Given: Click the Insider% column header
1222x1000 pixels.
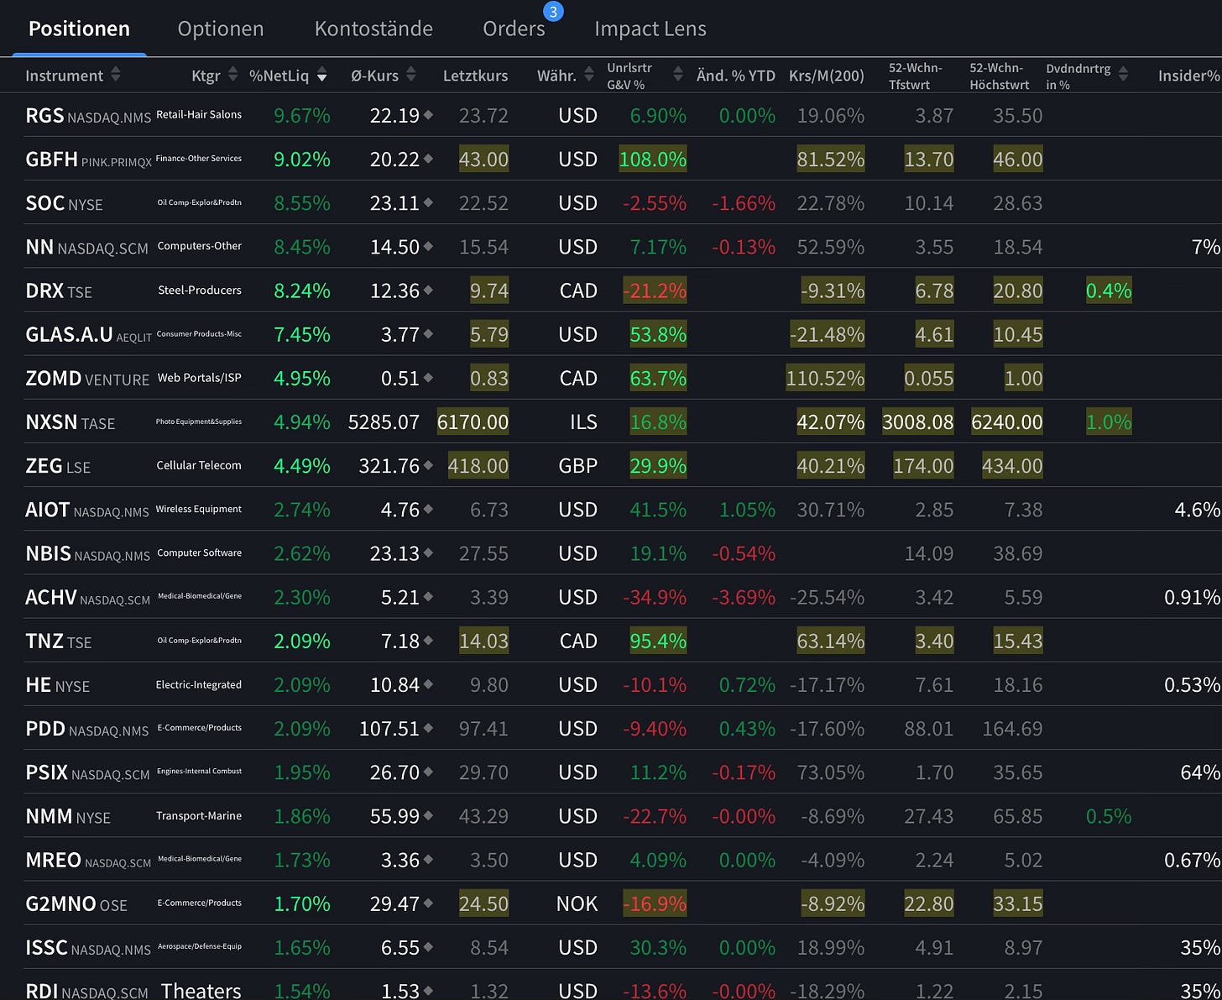Looking at the screenshot, I should 1189,76.
